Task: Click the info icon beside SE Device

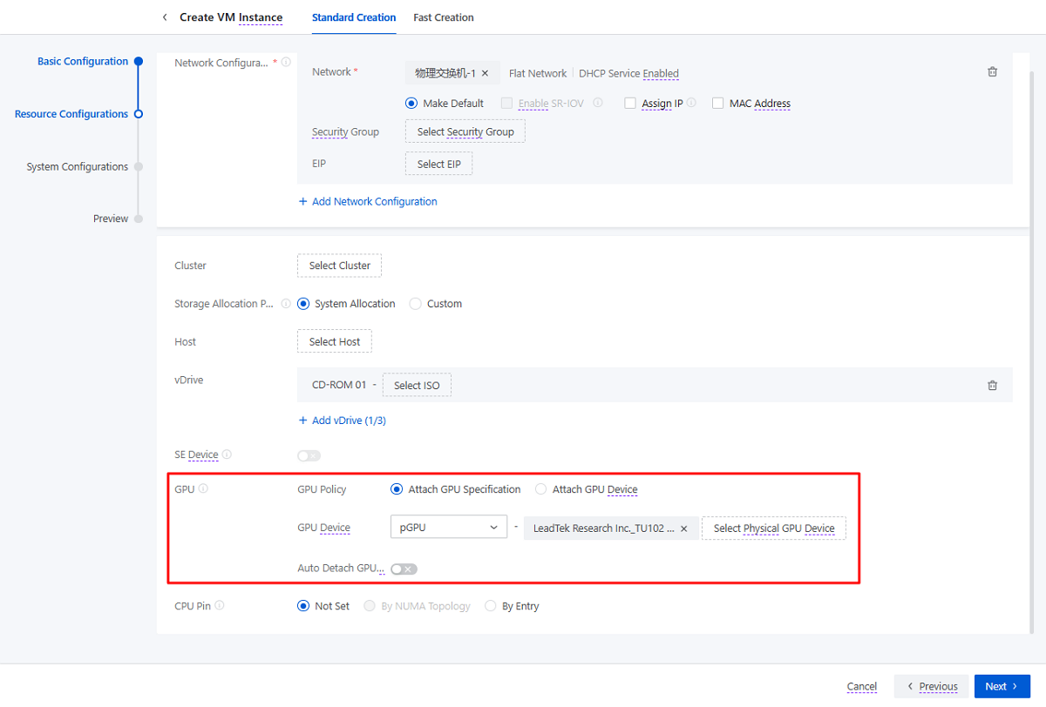Action: 227,454
